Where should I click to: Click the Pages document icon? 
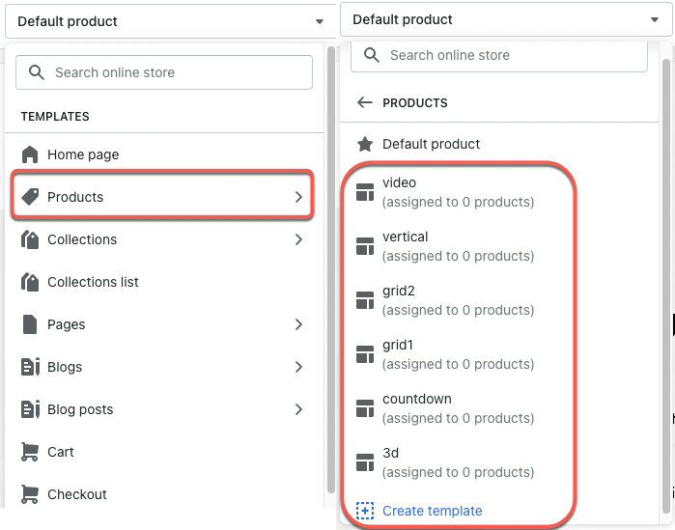(x=30, y=324)
